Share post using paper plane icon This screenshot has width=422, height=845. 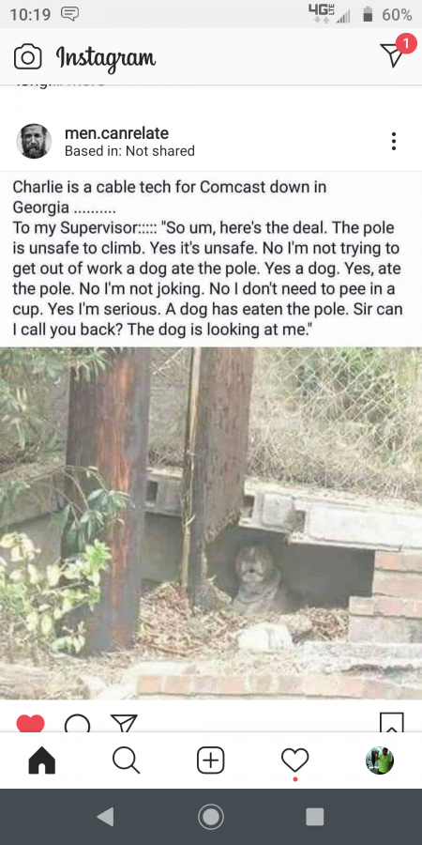click(x=124, y=723)
